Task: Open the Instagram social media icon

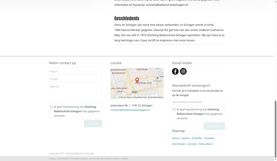Action: click(x=184, y=72)
